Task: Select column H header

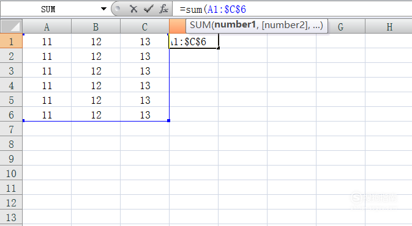Action: click(389, 27)
